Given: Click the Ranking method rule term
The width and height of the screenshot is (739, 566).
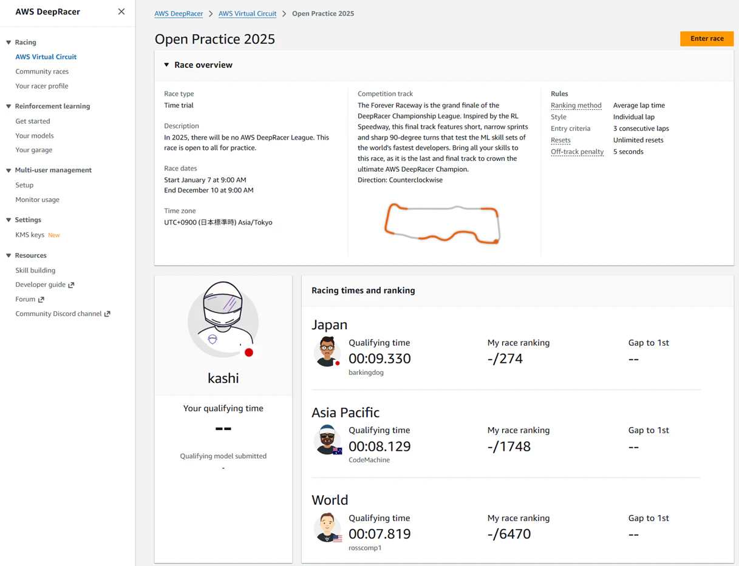Looking at the screenshot, I should click(x=576, y=106).
